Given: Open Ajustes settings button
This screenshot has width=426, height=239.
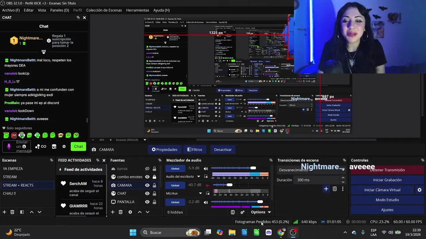Looking at the screenshot, I should (387, 210).
